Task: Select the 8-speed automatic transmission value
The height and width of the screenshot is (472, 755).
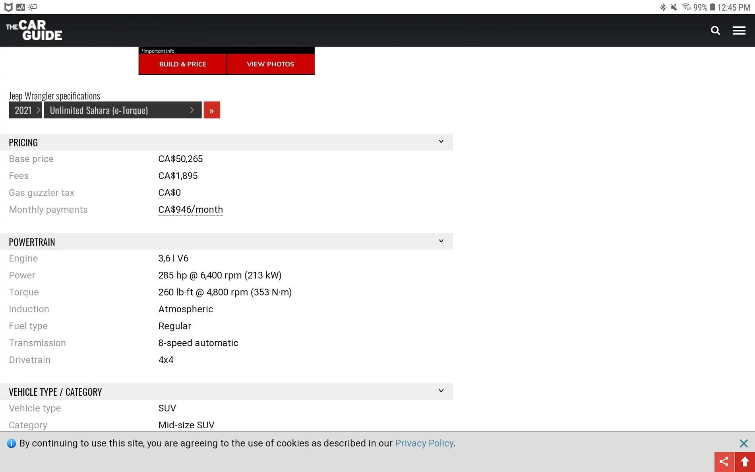Action: 198,343
